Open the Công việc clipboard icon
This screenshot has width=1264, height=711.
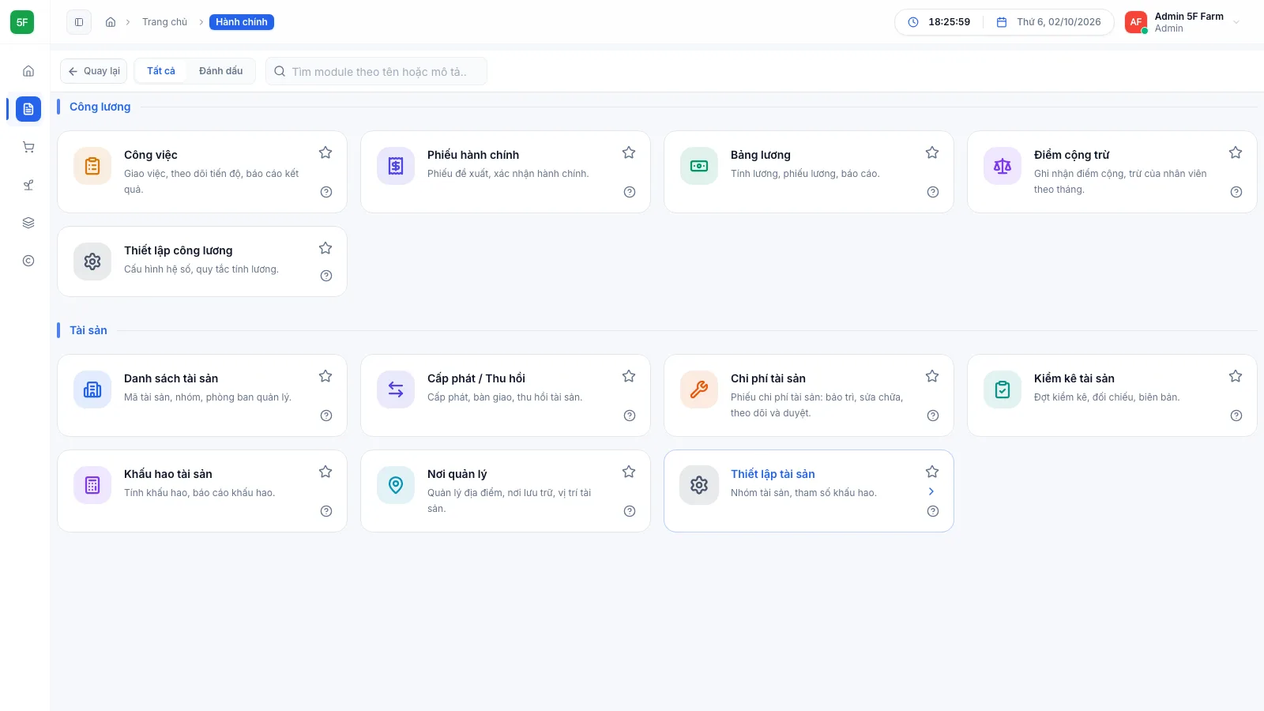point(92,166)
